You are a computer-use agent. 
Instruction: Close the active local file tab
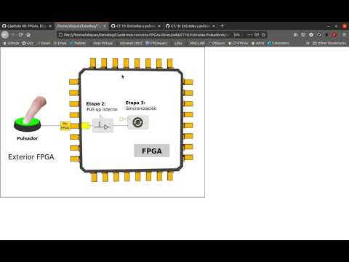[105, 26]
